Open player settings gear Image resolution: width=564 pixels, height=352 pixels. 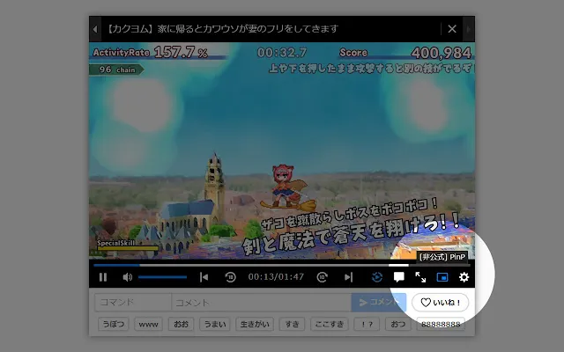tap(464, 277)
